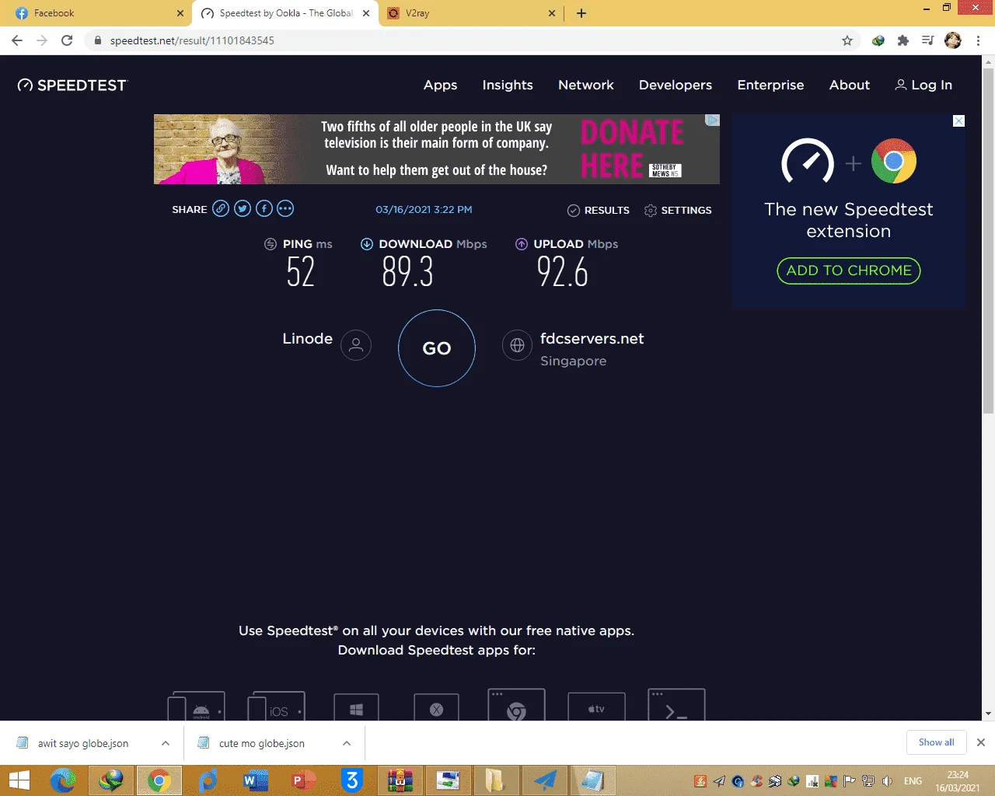Expand options for awit sayo globe.json download
This screenshot has width=995, height=796.
coord(166,743)
